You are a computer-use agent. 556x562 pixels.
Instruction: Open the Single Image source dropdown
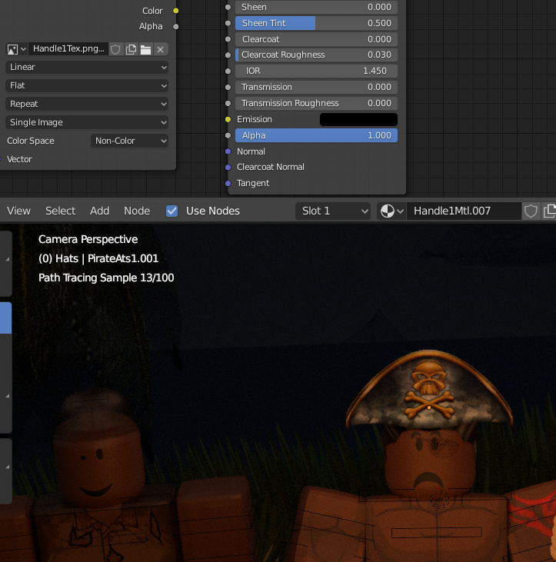coord(87,122)
